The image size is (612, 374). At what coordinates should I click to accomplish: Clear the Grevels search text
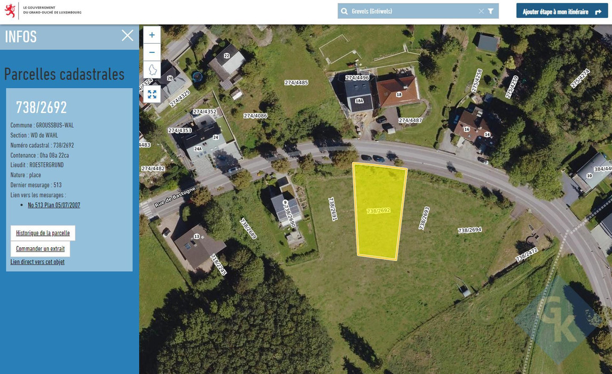pos(481,11)
